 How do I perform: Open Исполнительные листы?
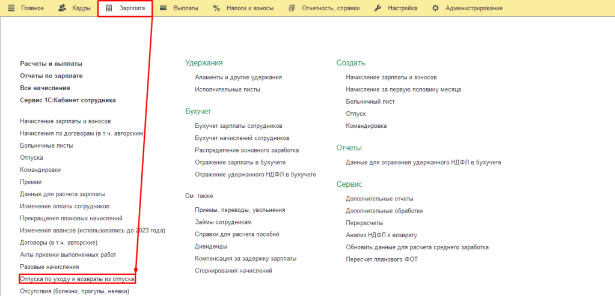pos(227,89)
